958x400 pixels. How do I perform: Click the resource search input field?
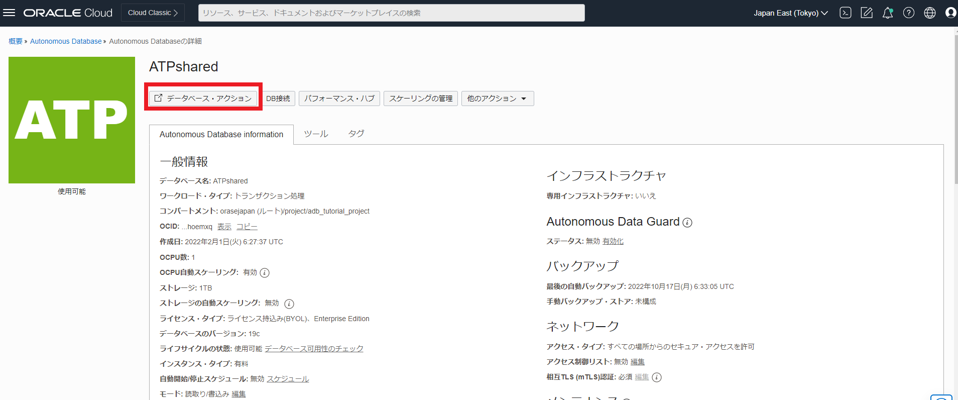point(391,13)
